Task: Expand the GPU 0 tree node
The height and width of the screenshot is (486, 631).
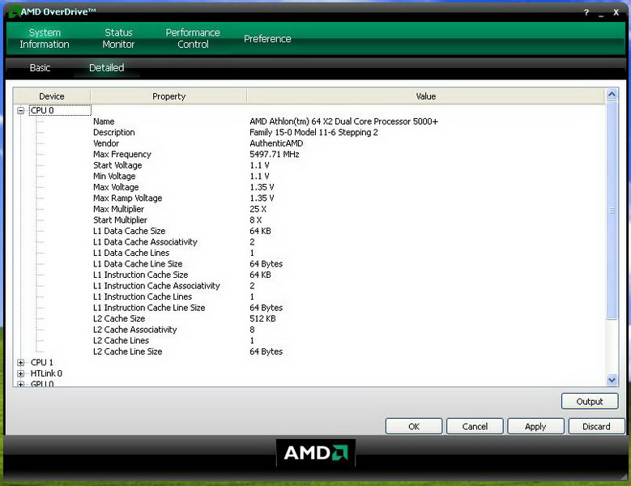Action: (x=21, y=384)
